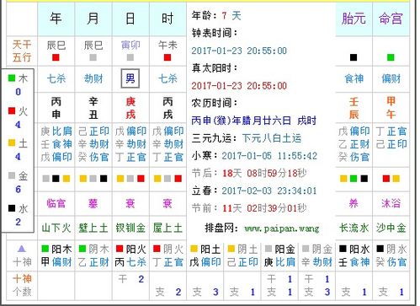
Task: Click the 阳木 甲偏财 cell
Action: tap(56, 255)
